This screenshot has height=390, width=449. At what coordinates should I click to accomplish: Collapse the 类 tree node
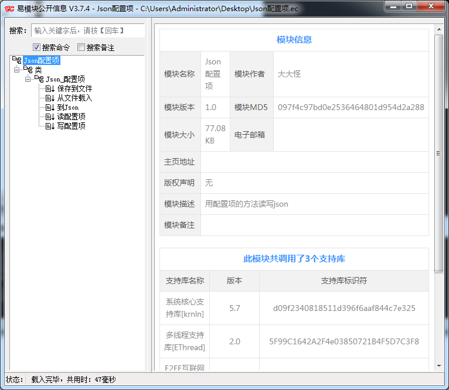pyautogui.click(x=16, y=70)
